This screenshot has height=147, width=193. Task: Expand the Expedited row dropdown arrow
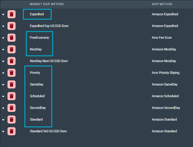[x=3, y=15]
